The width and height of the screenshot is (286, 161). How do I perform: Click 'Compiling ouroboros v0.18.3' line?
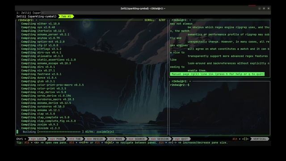[x=43, y=106]
